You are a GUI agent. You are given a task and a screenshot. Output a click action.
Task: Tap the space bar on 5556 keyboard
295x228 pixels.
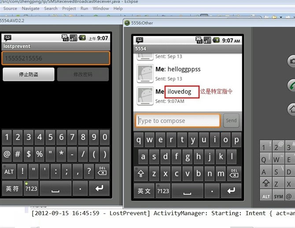[x=188, y=191]
